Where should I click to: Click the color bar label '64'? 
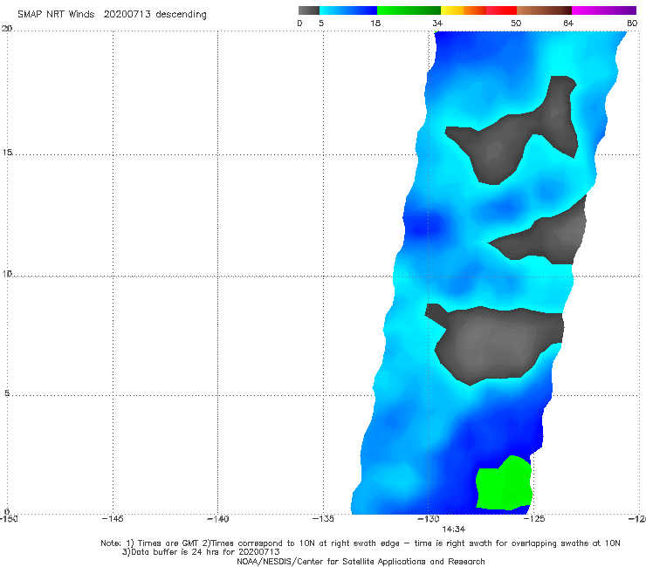tap(568, 23)
